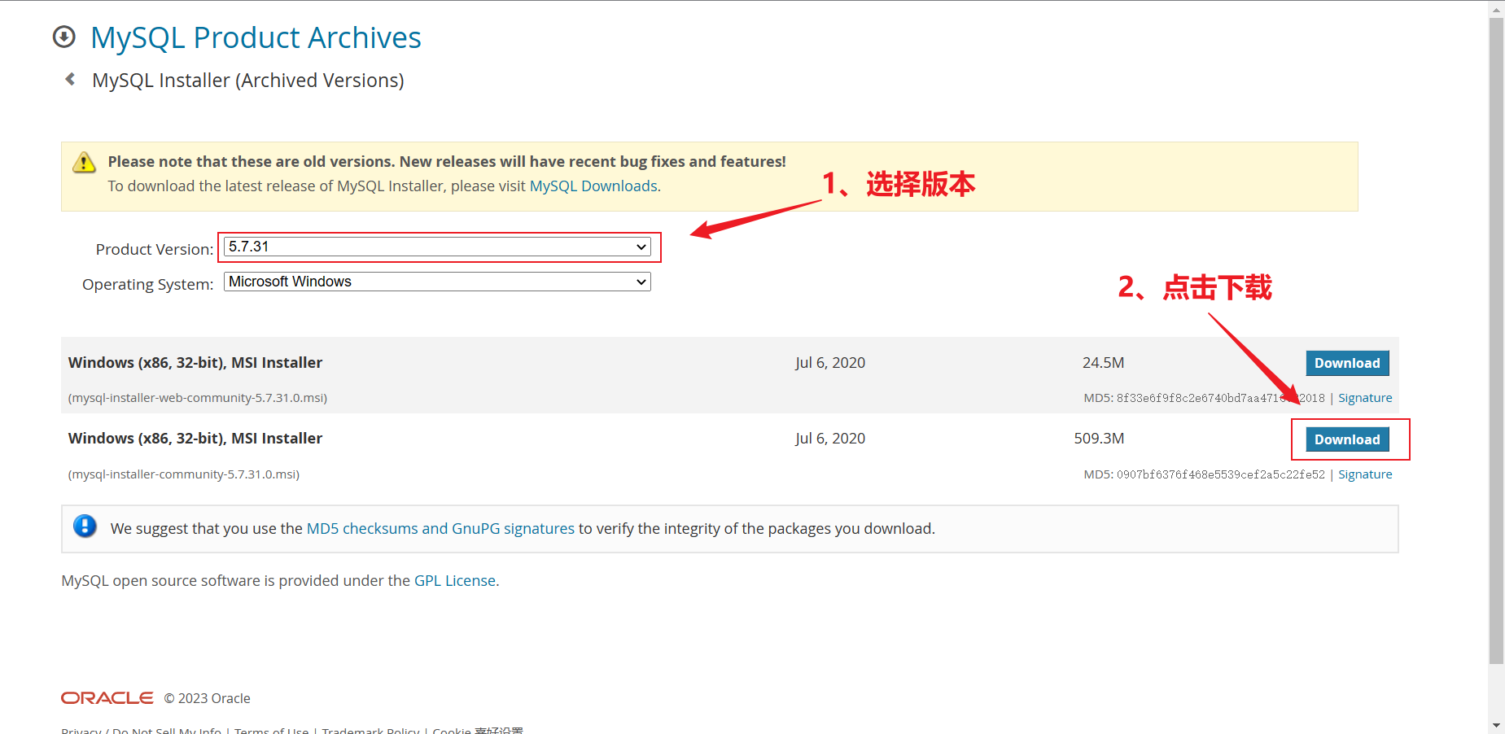Follow the MySQL Downloads link
1505x734 pixels.
point(593,186)
